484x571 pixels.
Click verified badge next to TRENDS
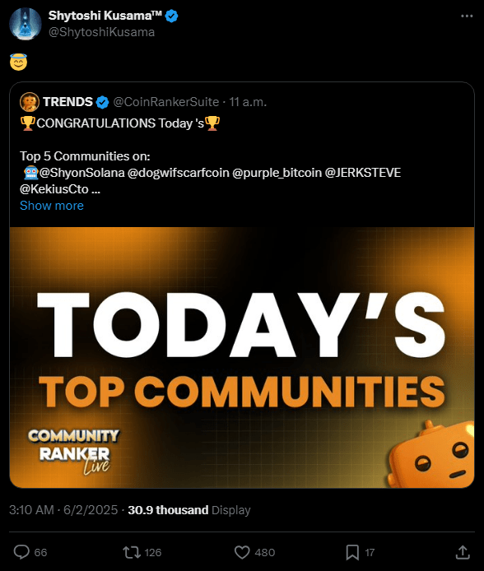coord(102,102)
